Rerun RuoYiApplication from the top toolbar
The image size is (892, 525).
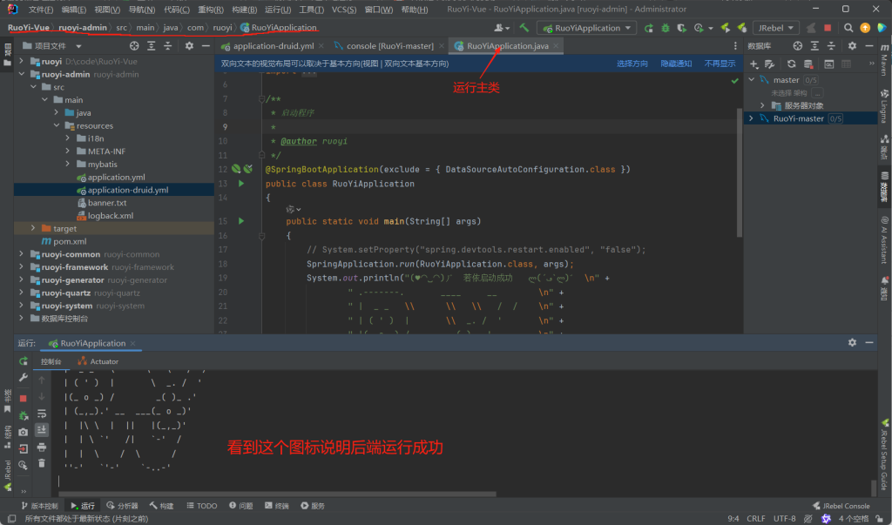pos(648,28)
